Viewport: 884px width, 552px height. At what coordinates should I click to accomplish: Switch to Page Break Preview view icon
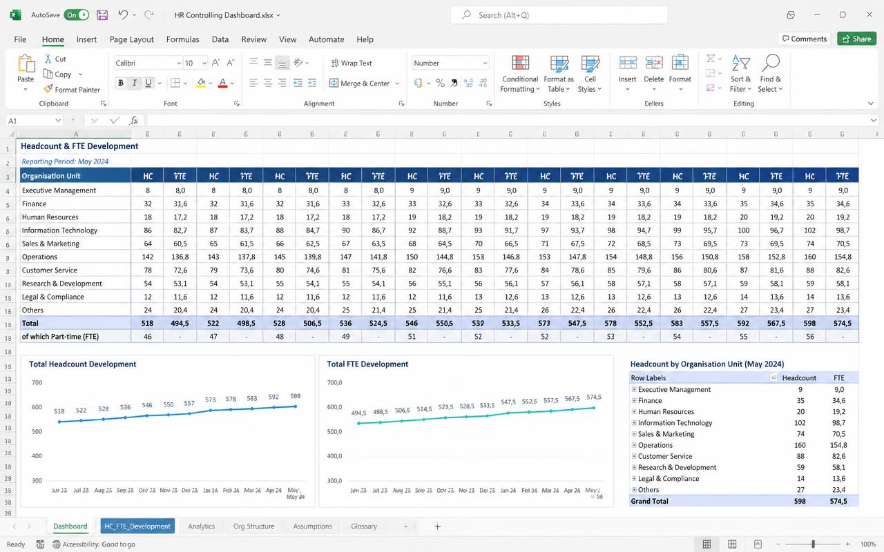[758, 544]
